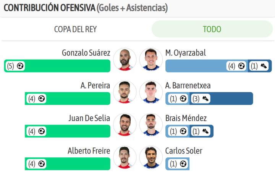Screen dimensions: 275x178
Task: Click goal ball icon in Gonzalo Suárez's bar
Action: tap(20, 66)
